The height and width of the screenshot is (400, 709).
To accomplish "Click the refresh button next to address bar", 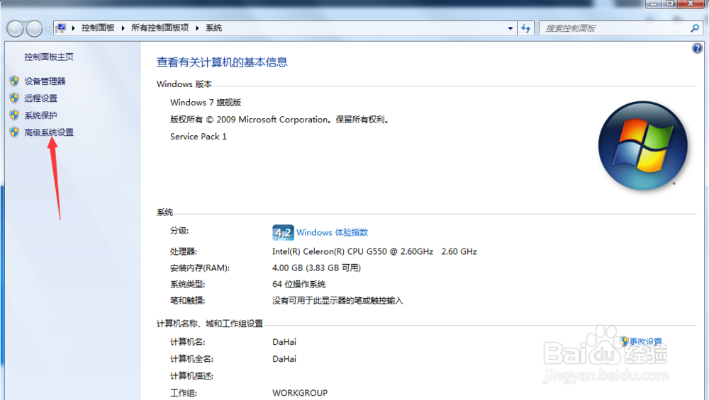I will pos(525,28).
